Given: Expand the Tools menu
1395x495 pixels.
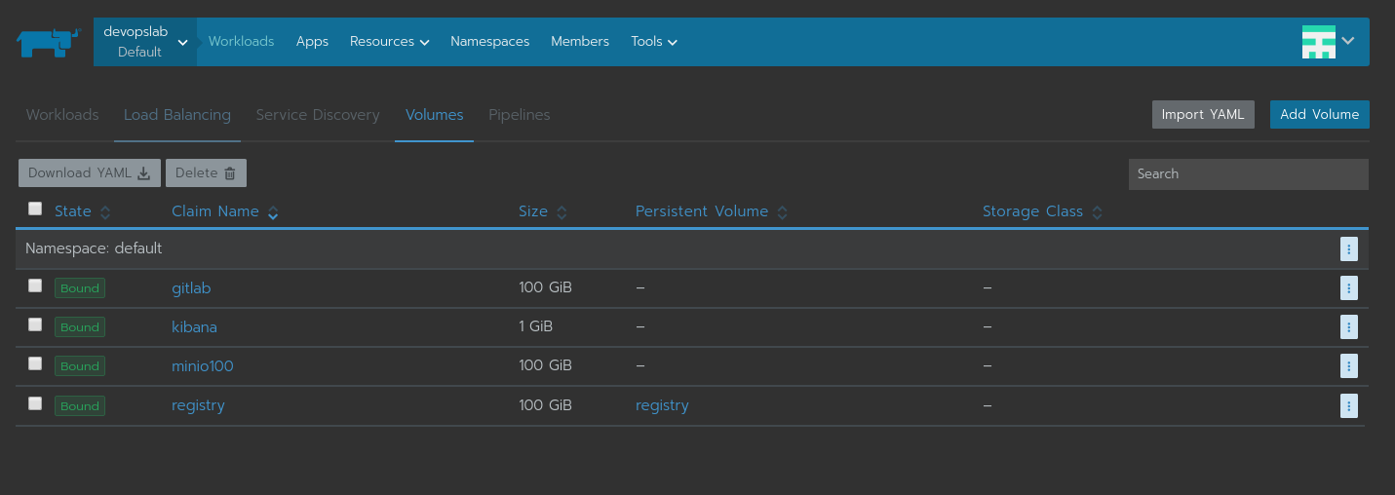Looking at the screenshot, I should (x=654, y=42).
